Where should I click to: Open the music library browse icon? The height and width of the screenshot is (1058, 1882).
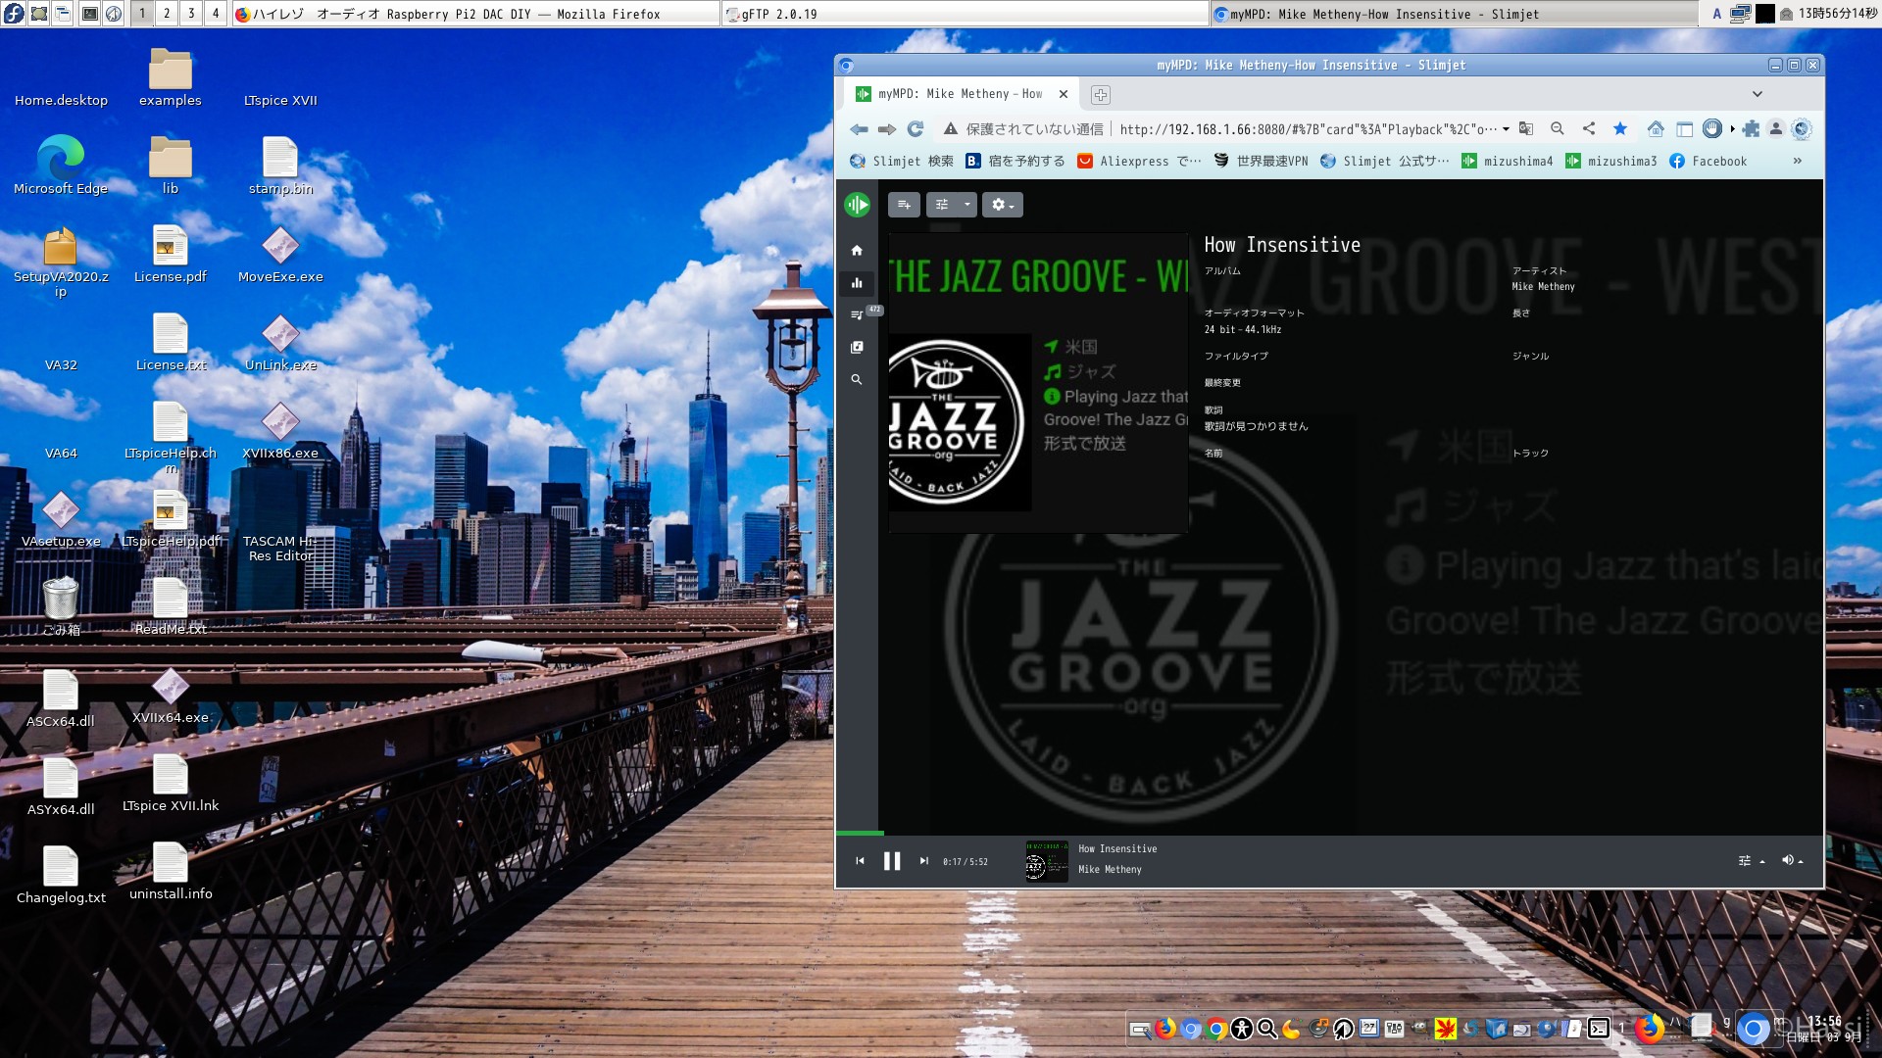click(x=857, y=347)
